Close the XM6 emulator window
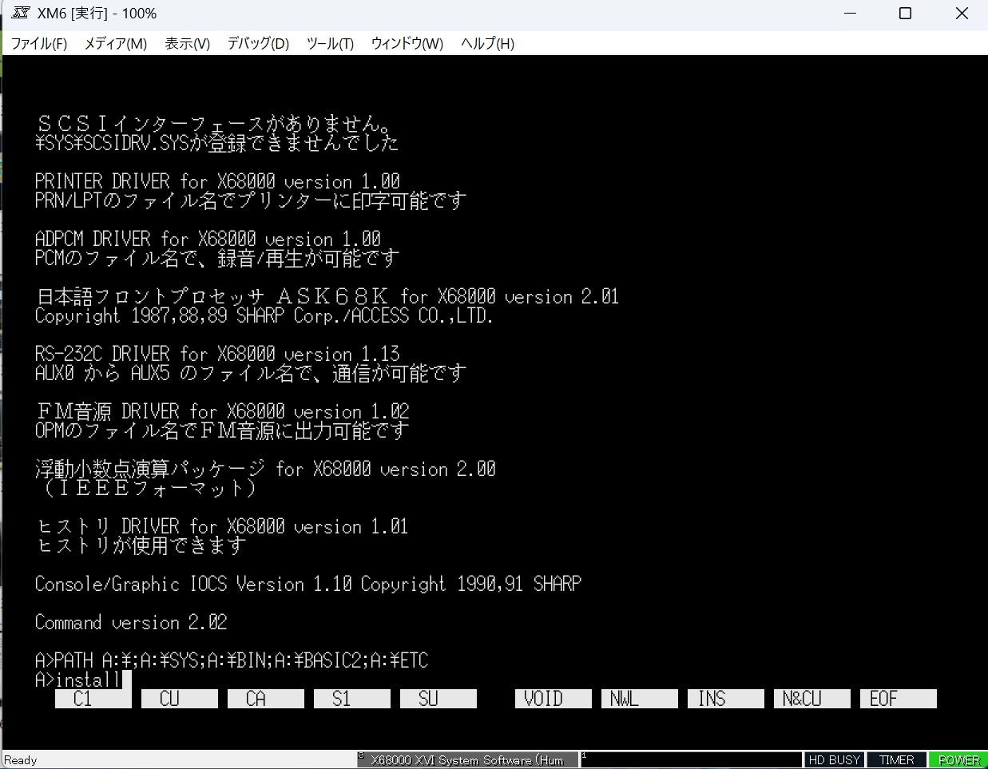This screenshot has width=988, height=769. tap(961, 14)
